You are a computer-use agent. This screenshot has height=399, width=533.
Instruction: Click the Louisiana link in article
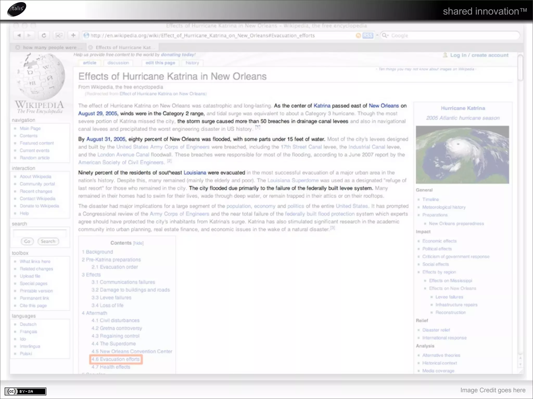coord(195,172)
